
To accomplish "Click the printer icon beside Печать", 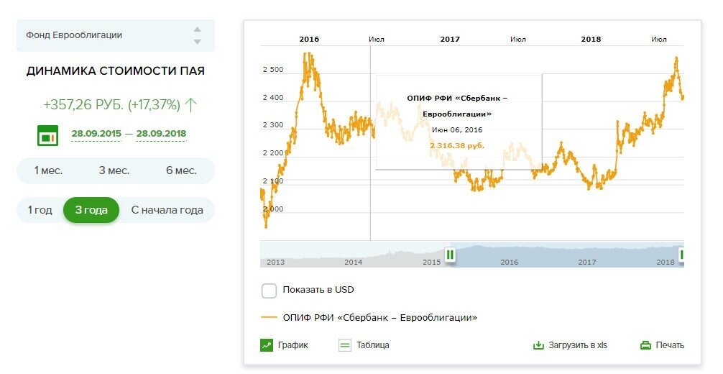I will tap(646, 345).
